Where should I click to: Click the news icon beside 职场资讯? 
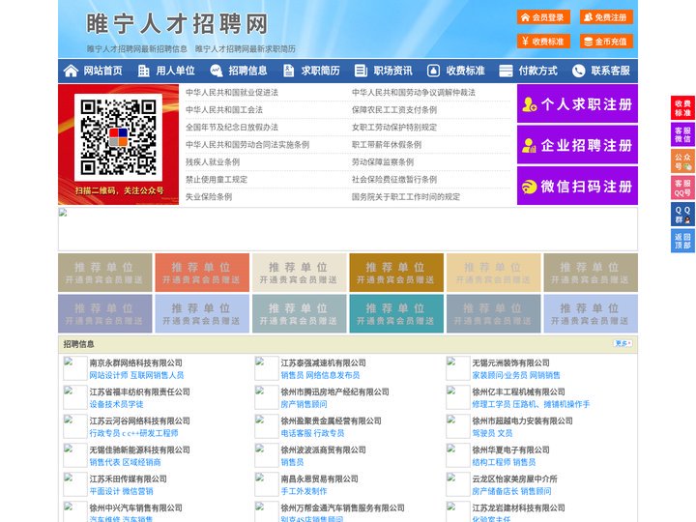pos(361,71)
